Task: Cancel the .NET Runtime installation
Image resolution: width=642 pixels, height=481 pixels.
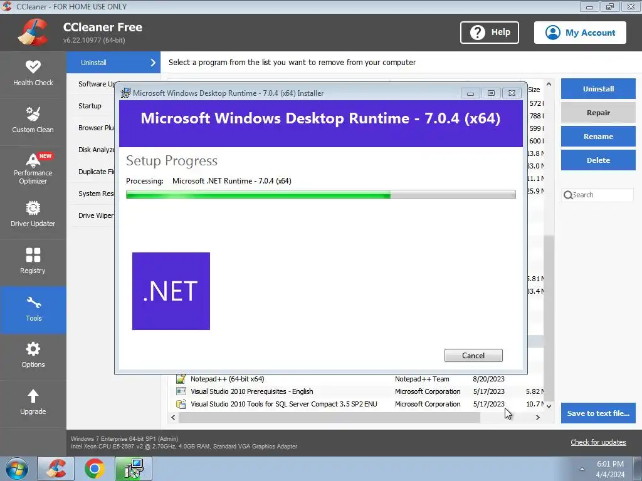Action: pos(473,356)
